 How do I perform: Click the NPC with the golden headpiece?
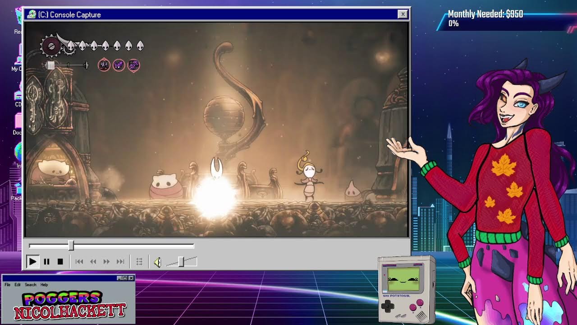click(x=309, y=176)
